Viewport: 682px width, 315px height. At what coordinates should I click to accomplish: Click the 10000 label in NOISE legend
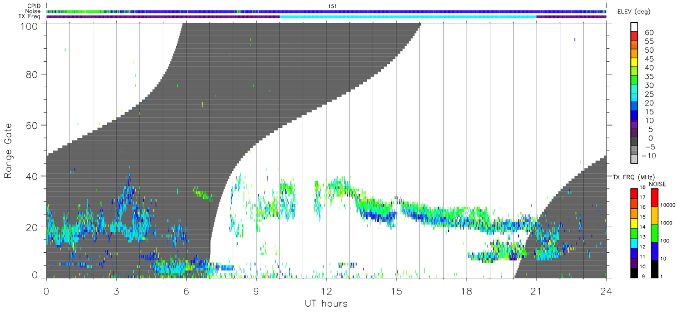pos(669,205)
